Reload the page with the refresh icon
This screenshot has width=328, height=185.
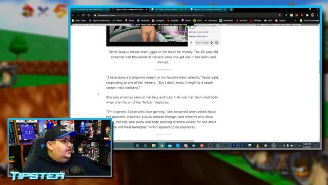[x=83, y=15]
